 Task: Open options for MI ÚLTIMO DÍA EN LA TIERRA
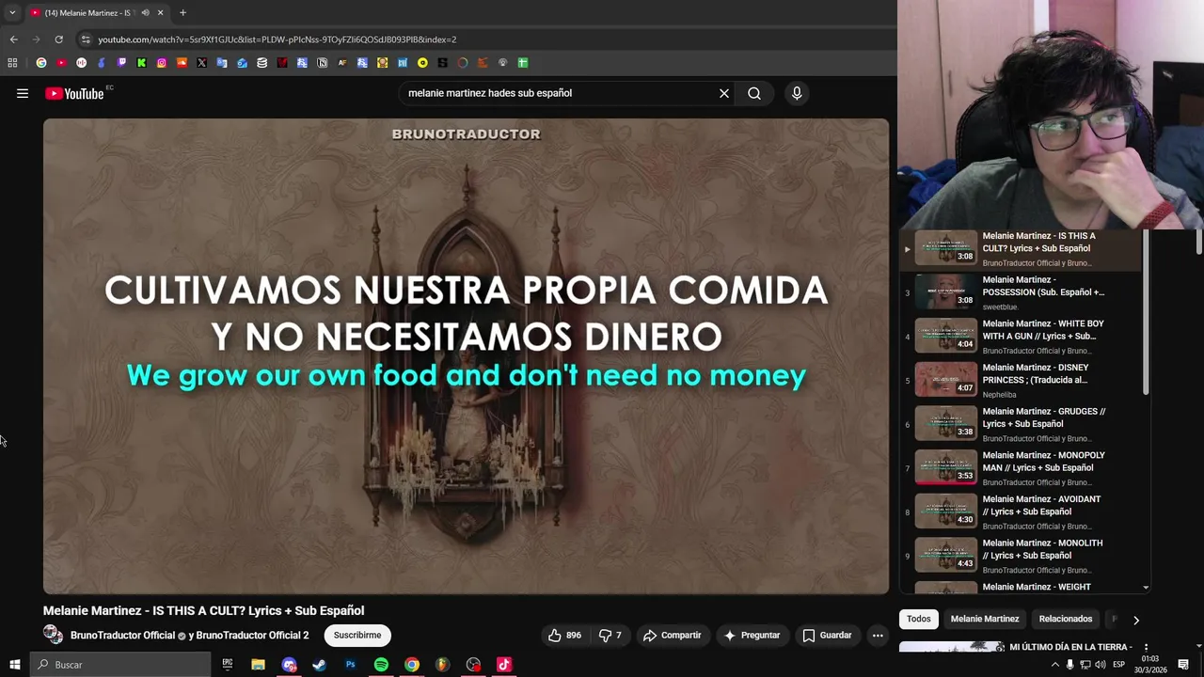click(x=1146, y=648)
